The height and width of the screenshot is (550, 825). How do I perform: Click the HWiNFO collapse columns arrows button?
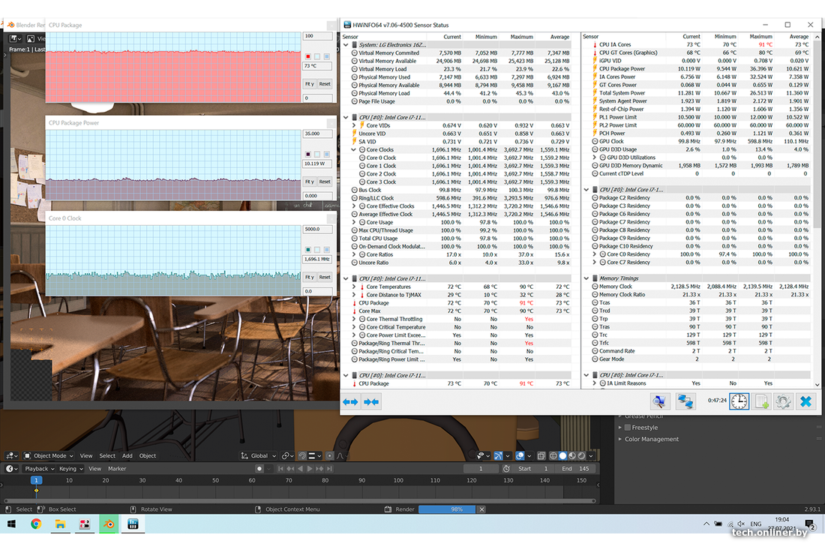click(371, 401)
